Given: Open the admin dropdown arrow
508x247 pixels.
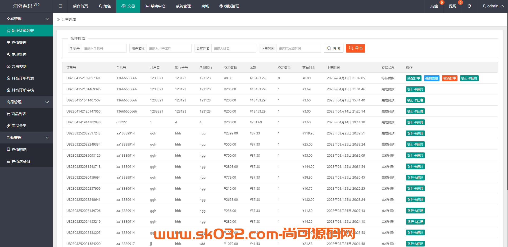Looking at the screenshot, I should 502,6.
